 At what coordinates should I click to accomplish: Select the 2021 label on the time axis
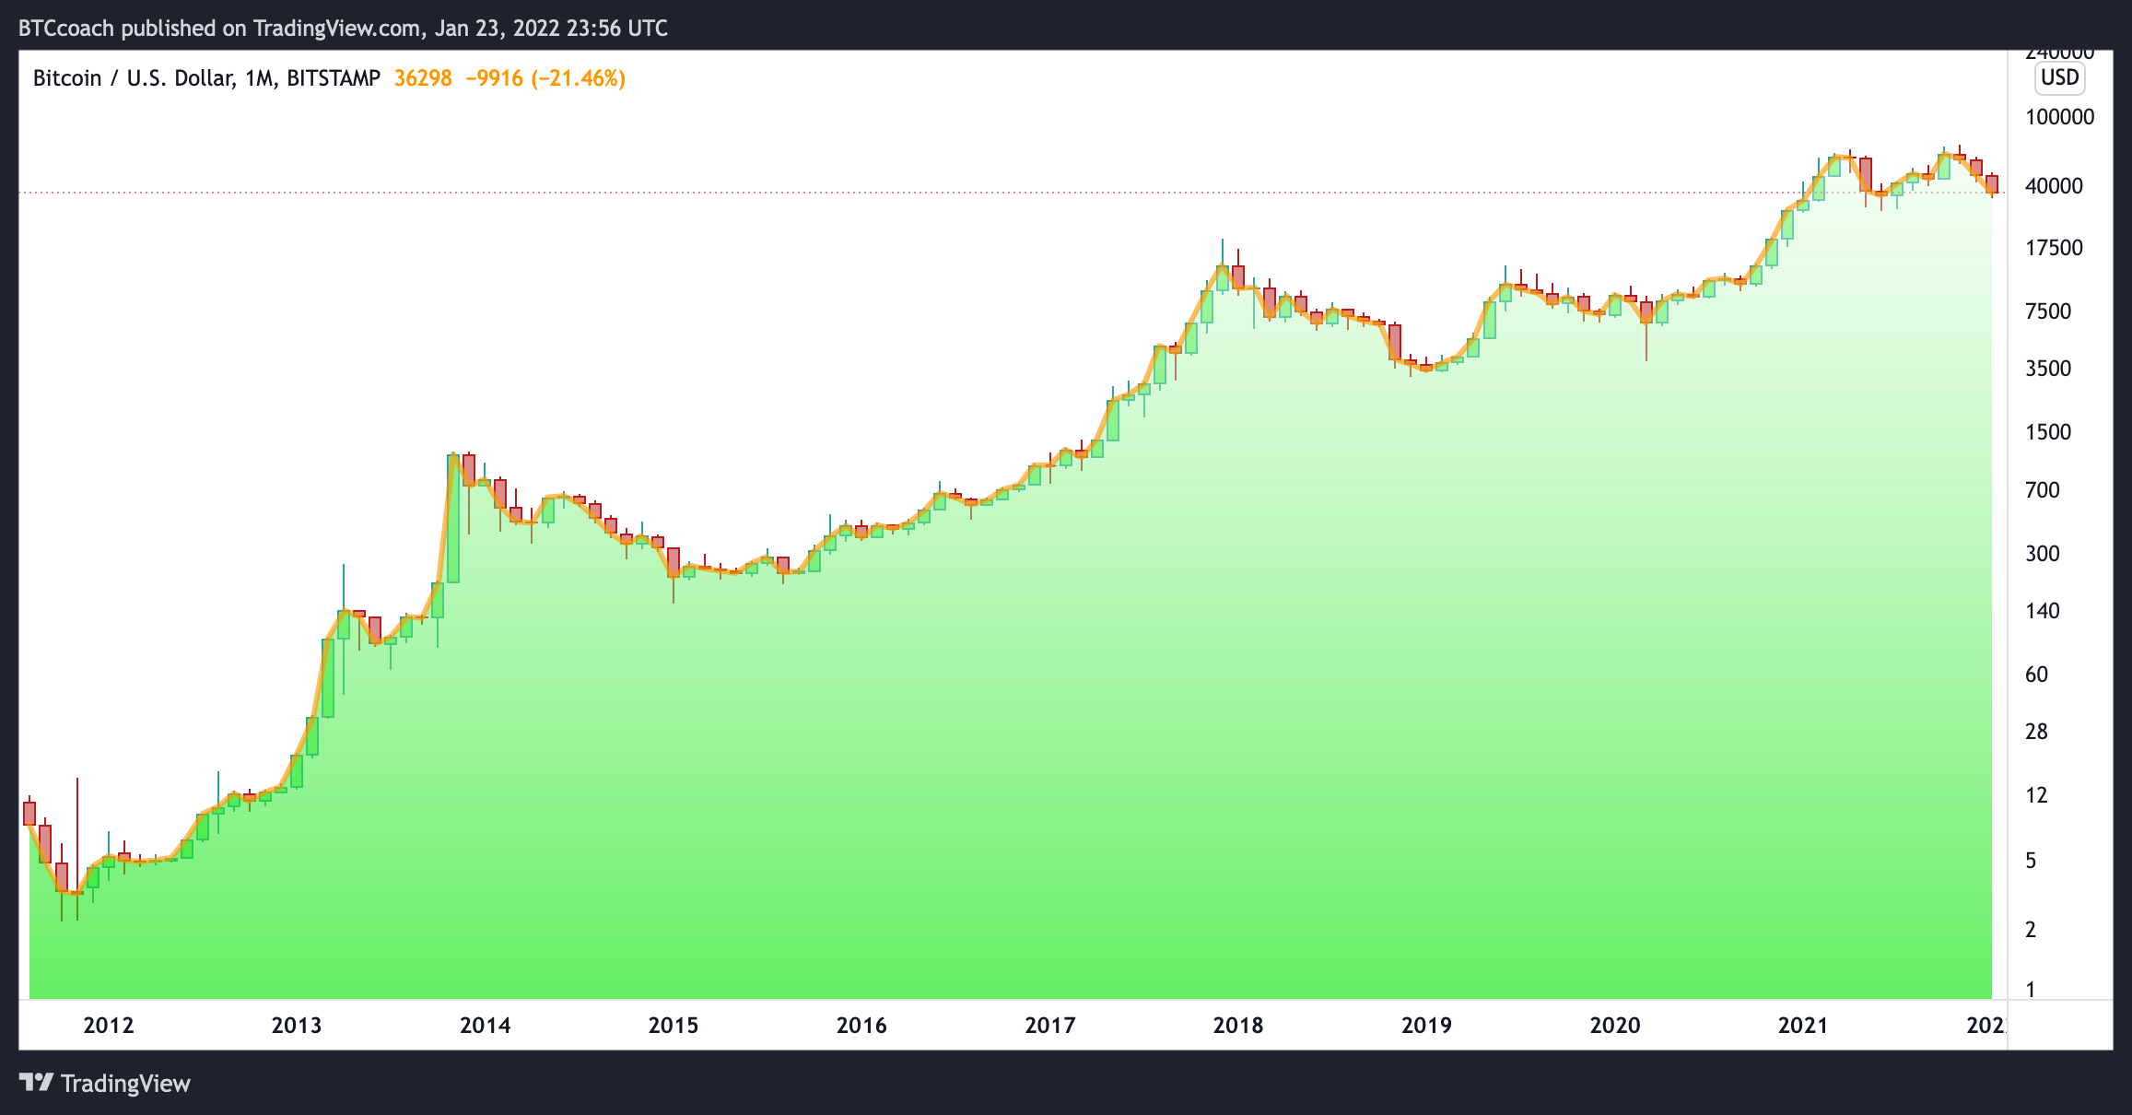click(x=1803, y=1025)
